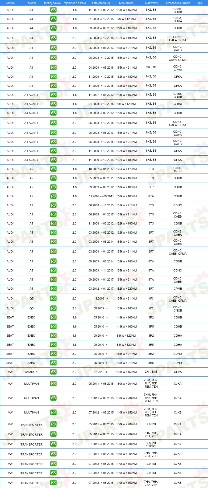
Task: Select the '12.2010 ->' production cell
Action: coord(101,372)
